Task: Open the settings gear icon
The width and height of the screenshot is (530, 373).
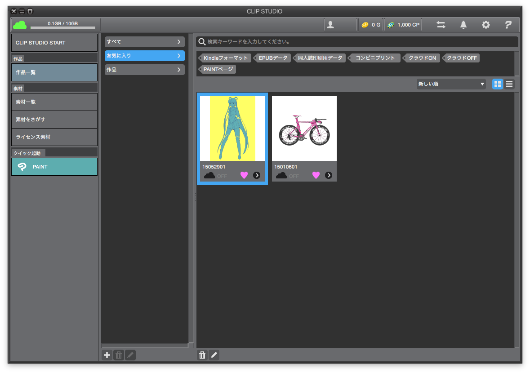Action: tap(486, 25)
